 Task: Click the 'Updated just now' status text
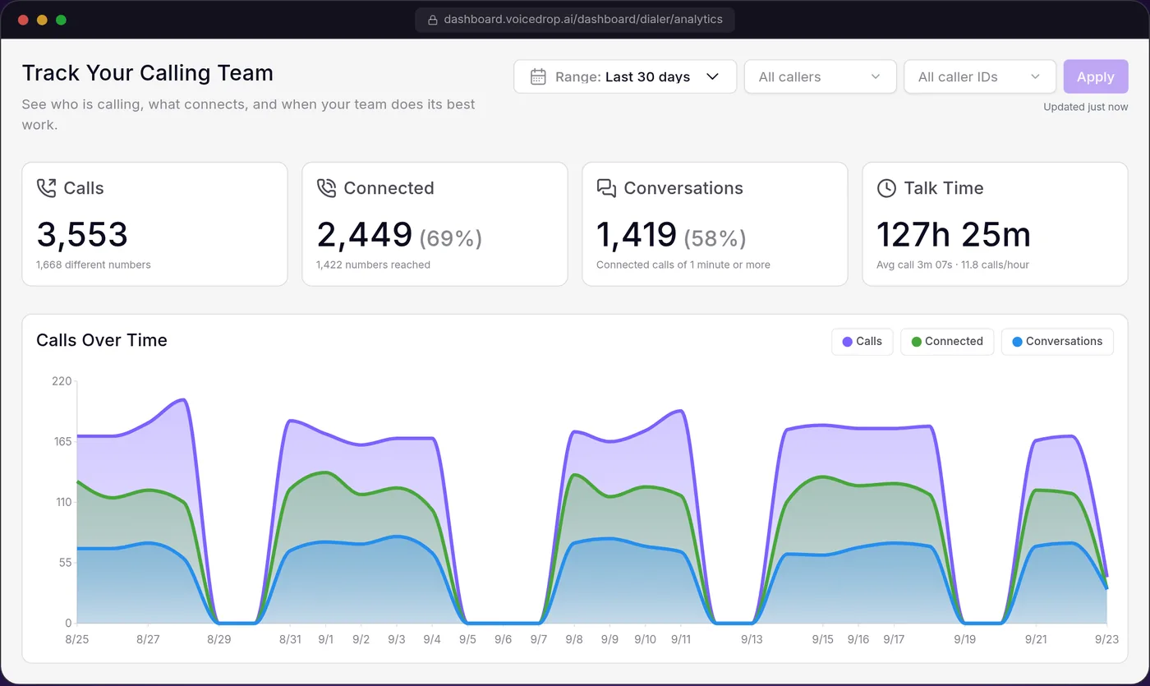point(1086,107)
